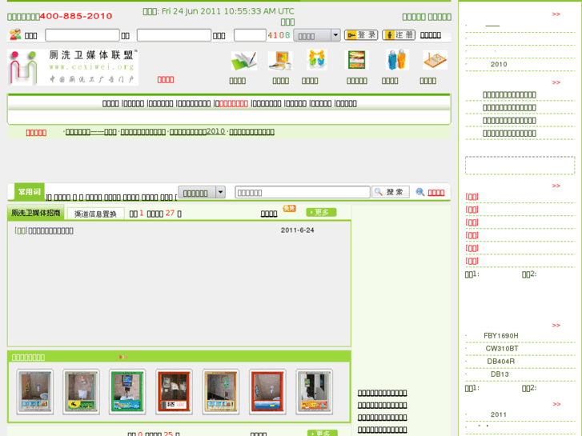Select the 常用词 tab label

coord(30,192)
